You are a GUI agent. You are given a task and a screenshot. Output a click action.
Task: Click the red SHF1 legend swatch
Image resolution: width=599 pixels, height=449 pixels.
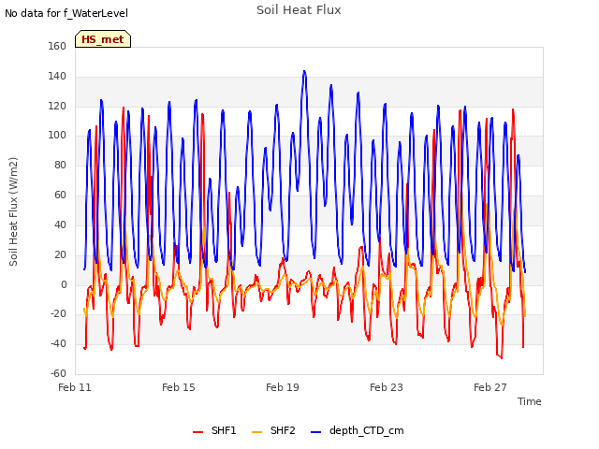tap(197, 432)
